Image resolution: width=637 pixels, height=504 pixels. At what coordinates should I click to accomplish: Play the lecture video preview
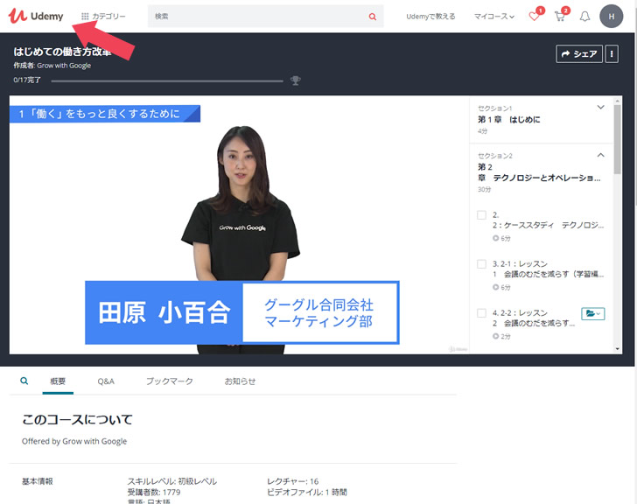click(x=239, y=225)
